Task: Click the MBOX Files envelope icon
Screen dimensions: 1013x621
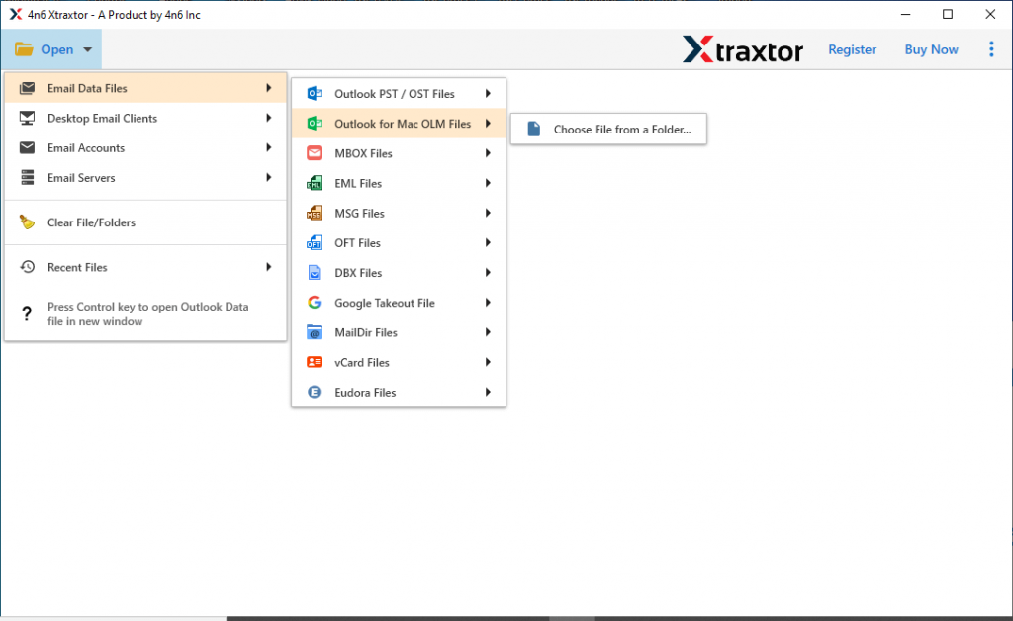Action: pyautogui.click(x=317, y=153)
